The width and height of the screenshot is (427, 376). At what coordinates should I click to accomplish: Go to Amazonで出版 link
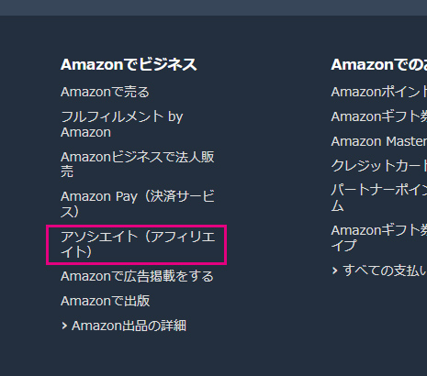(x=105, y=301)
